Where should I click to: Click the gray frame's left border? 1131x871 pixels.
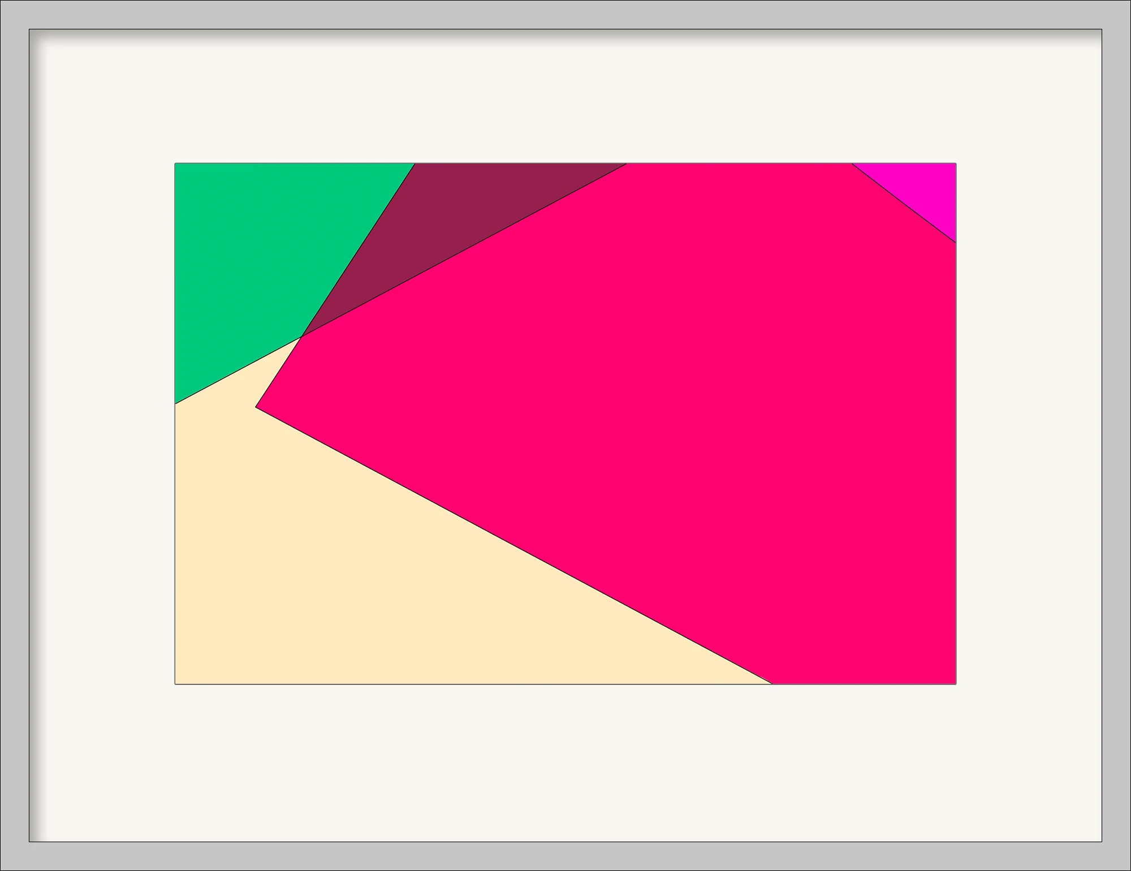coord(14,436)
